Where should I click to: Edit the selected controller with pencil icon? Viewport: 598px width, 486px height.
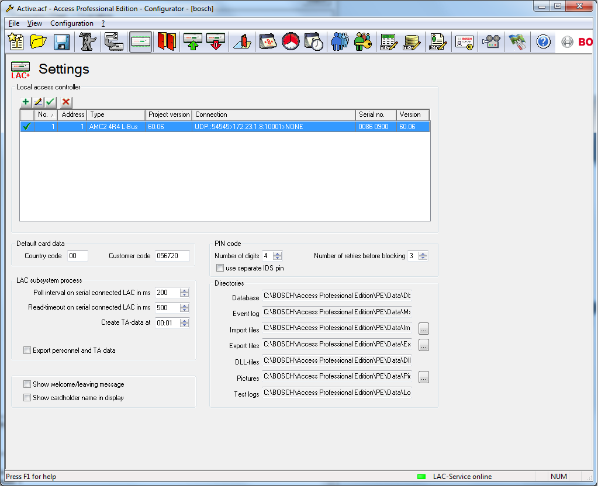point(38,102)
